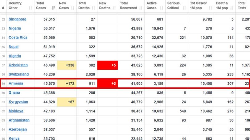The image size is (250, 140).
Task: Select Kyrgyzstan new cases cell +67
Action: [x=67, y=102]
